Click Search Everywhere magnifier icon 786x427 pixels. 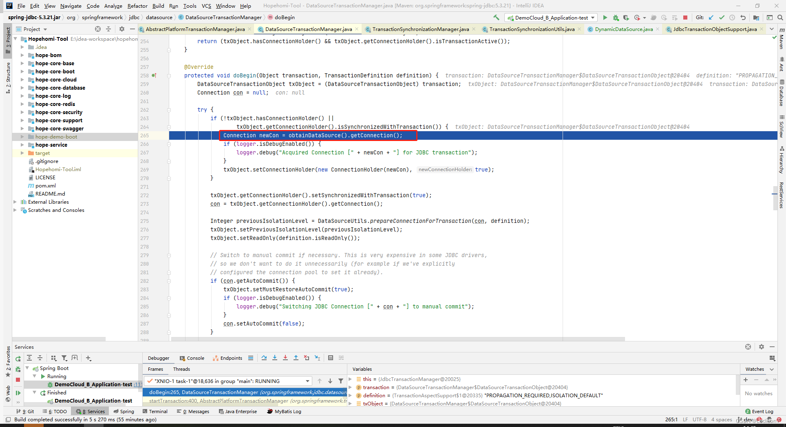[780, 18]
